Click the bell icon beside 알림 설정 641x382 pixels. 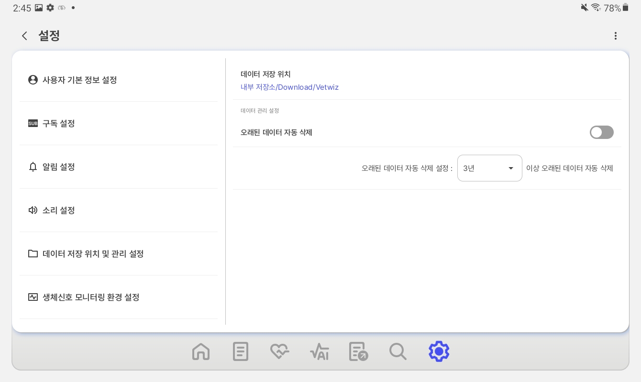pyautogui.click(x=33, y=167)
